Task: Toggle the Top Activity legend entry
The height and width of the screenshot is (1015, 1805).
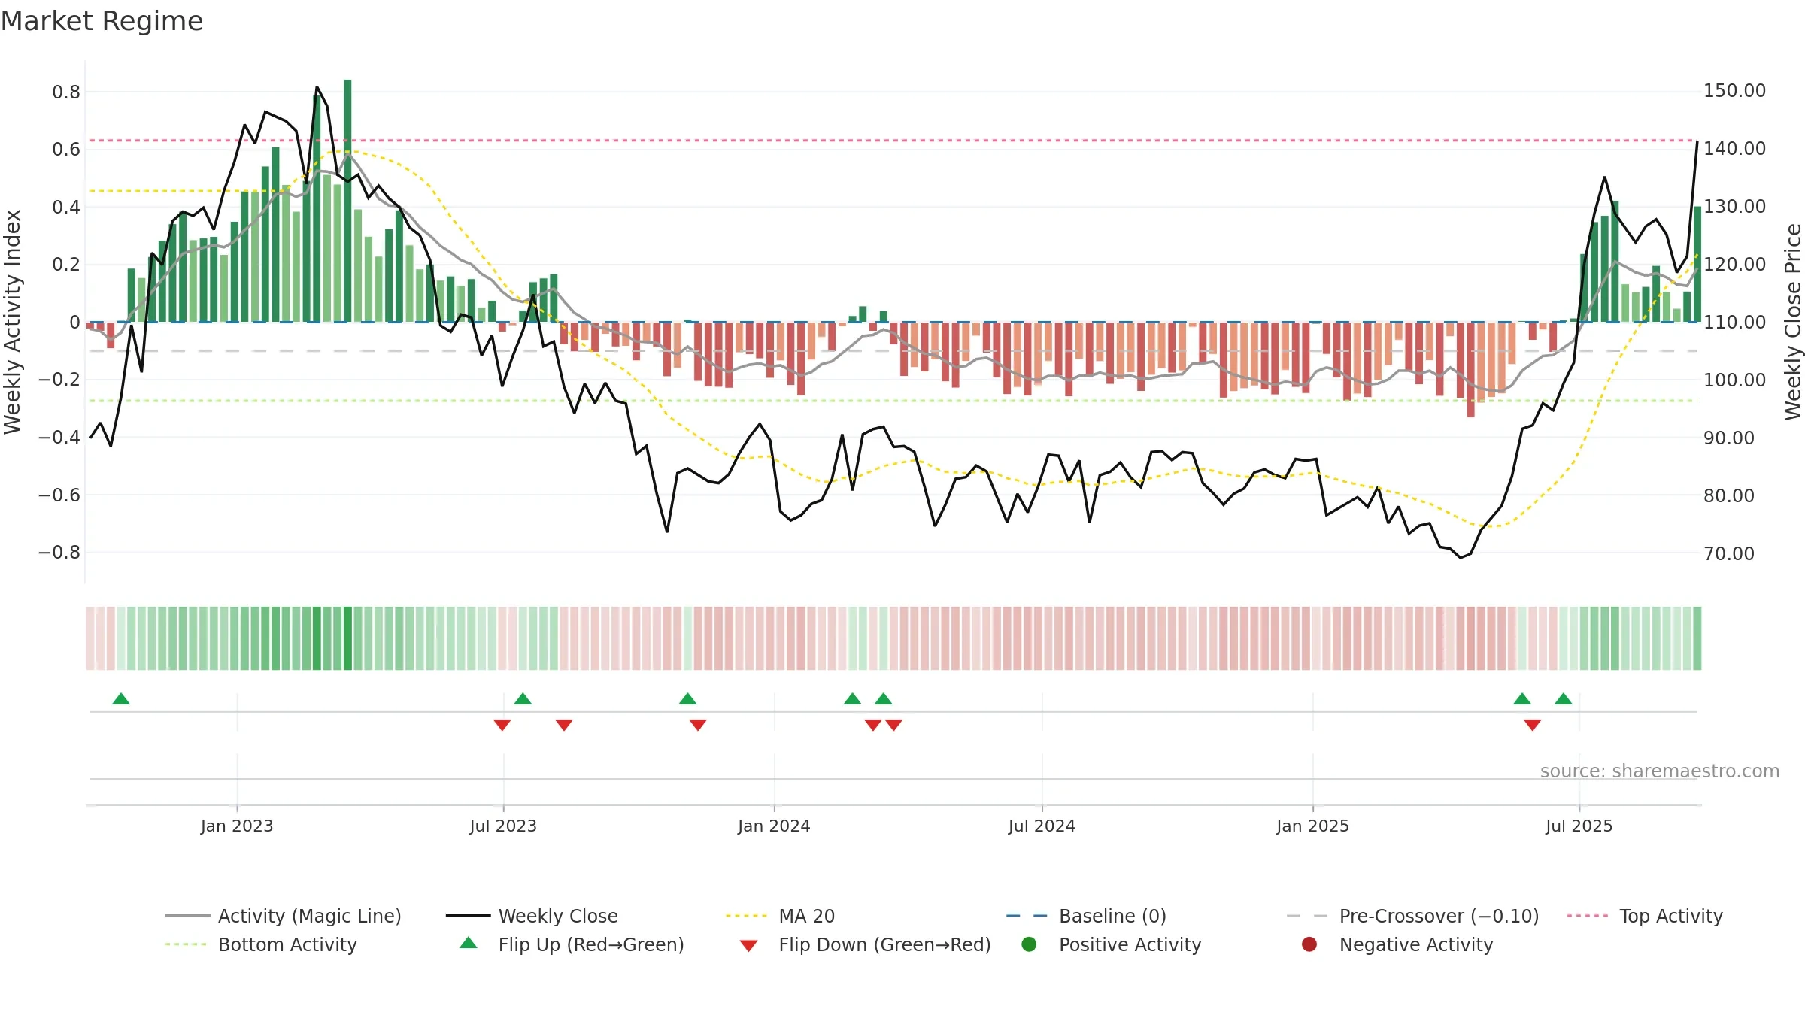Action: point(1644,916)
